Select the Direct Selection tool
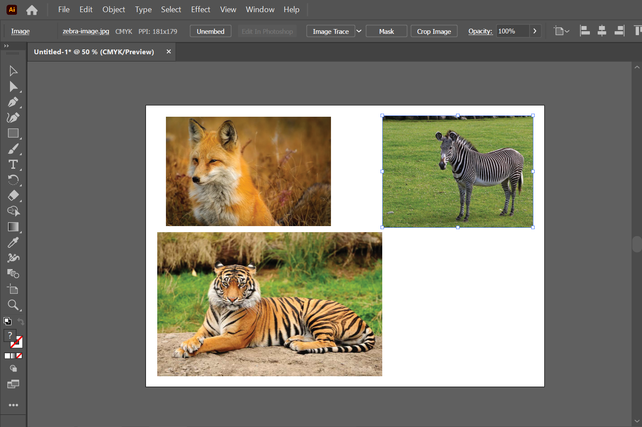 [13, 87]
